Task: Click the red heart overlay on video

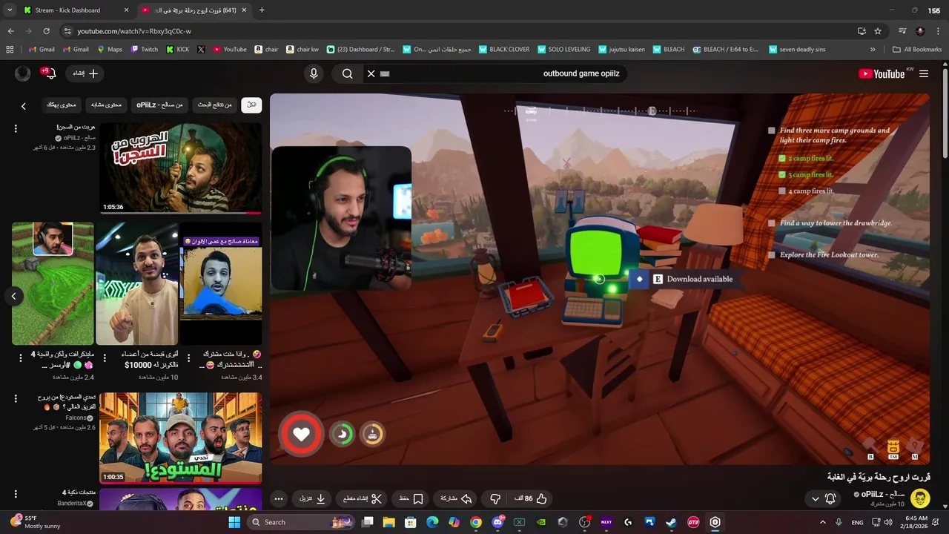Action: pos(301,435)
